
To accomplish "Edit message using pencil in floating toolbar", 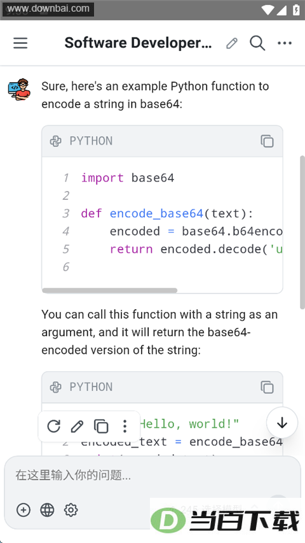I will pos(77,427).
